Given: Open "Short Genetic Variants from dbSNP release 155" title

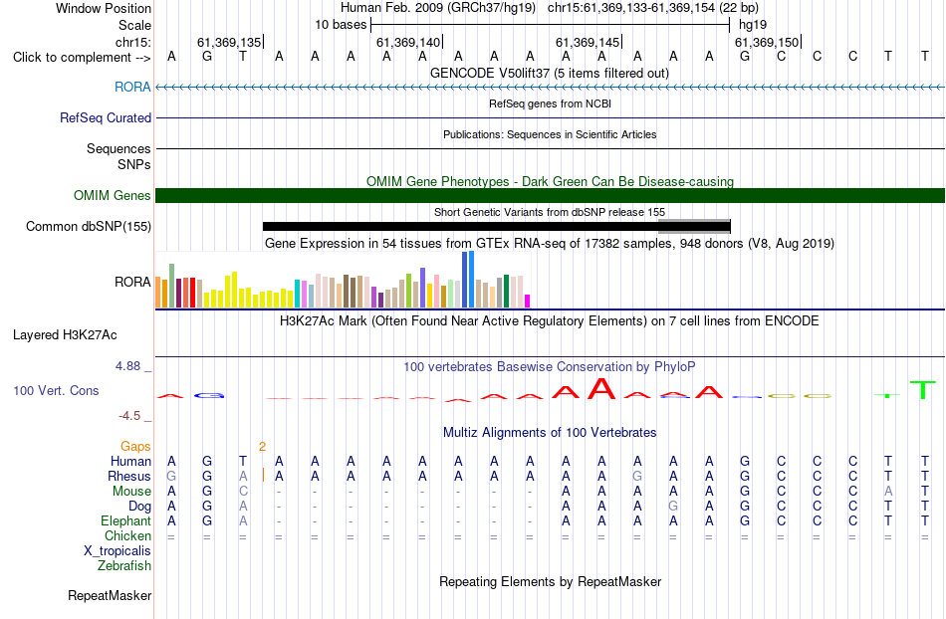Looking at the screenshot, I should [x=550, y=212].
